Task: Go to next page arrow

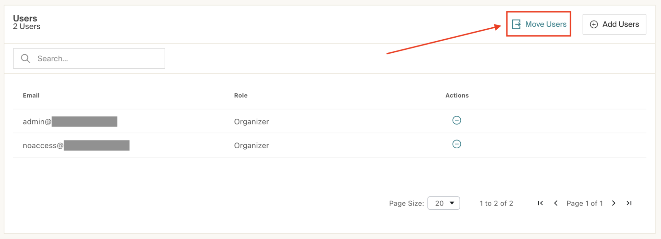Action: 614,203
